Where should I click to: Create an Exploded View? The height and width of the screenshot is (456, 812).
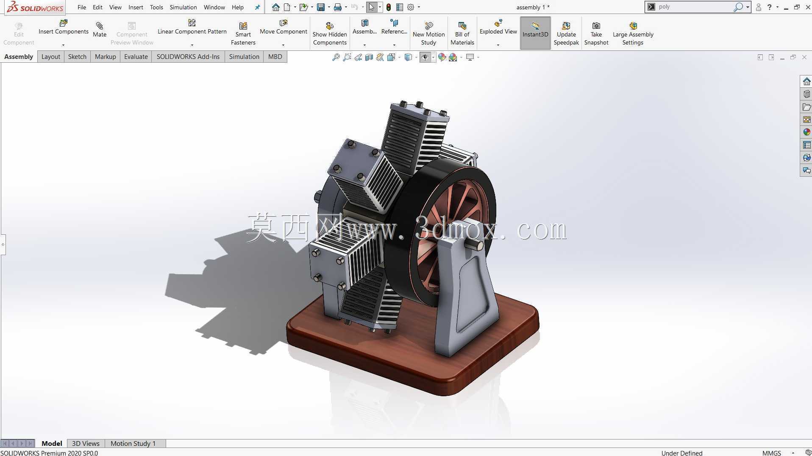pos(498,27)
